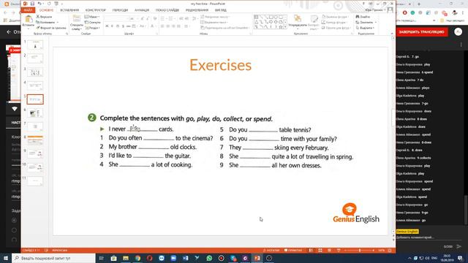
Task: Open Chrome from the Windows taskbar
Action: click(x=137, y=258)
